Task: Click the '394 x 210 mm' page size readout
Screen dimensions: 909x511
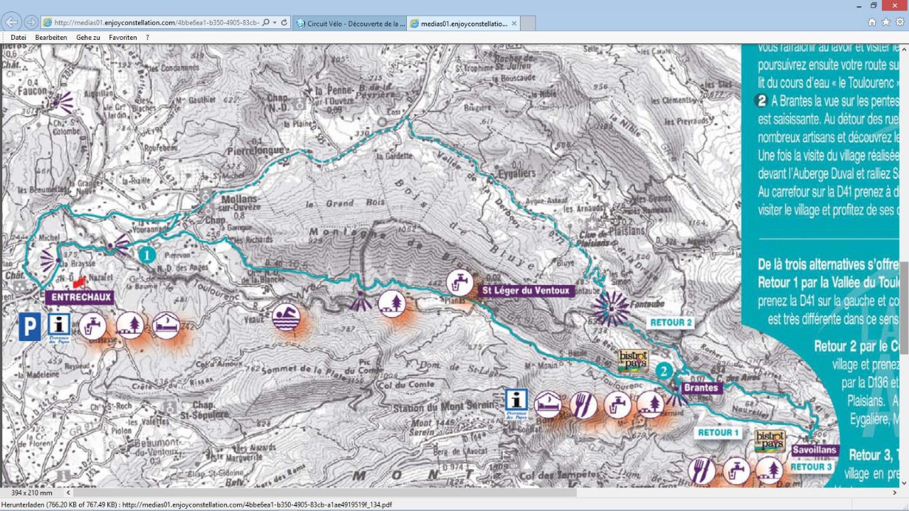Action: pos(32,493)
